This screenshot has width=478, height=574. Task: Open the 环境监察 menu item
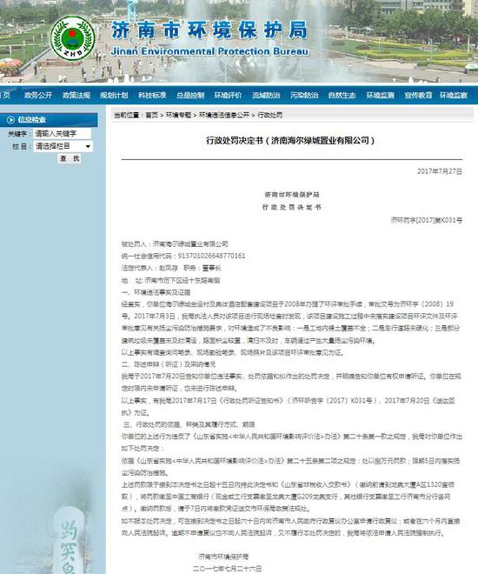tap(454, 95)
